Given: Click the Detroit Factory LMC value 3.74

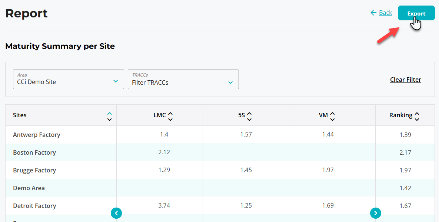Looking at the screenshot, I should (x=164, y=205).
